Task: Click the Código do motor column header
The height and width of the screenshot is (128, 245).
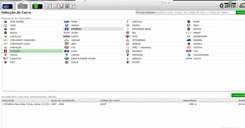Action: click(110, 100)
